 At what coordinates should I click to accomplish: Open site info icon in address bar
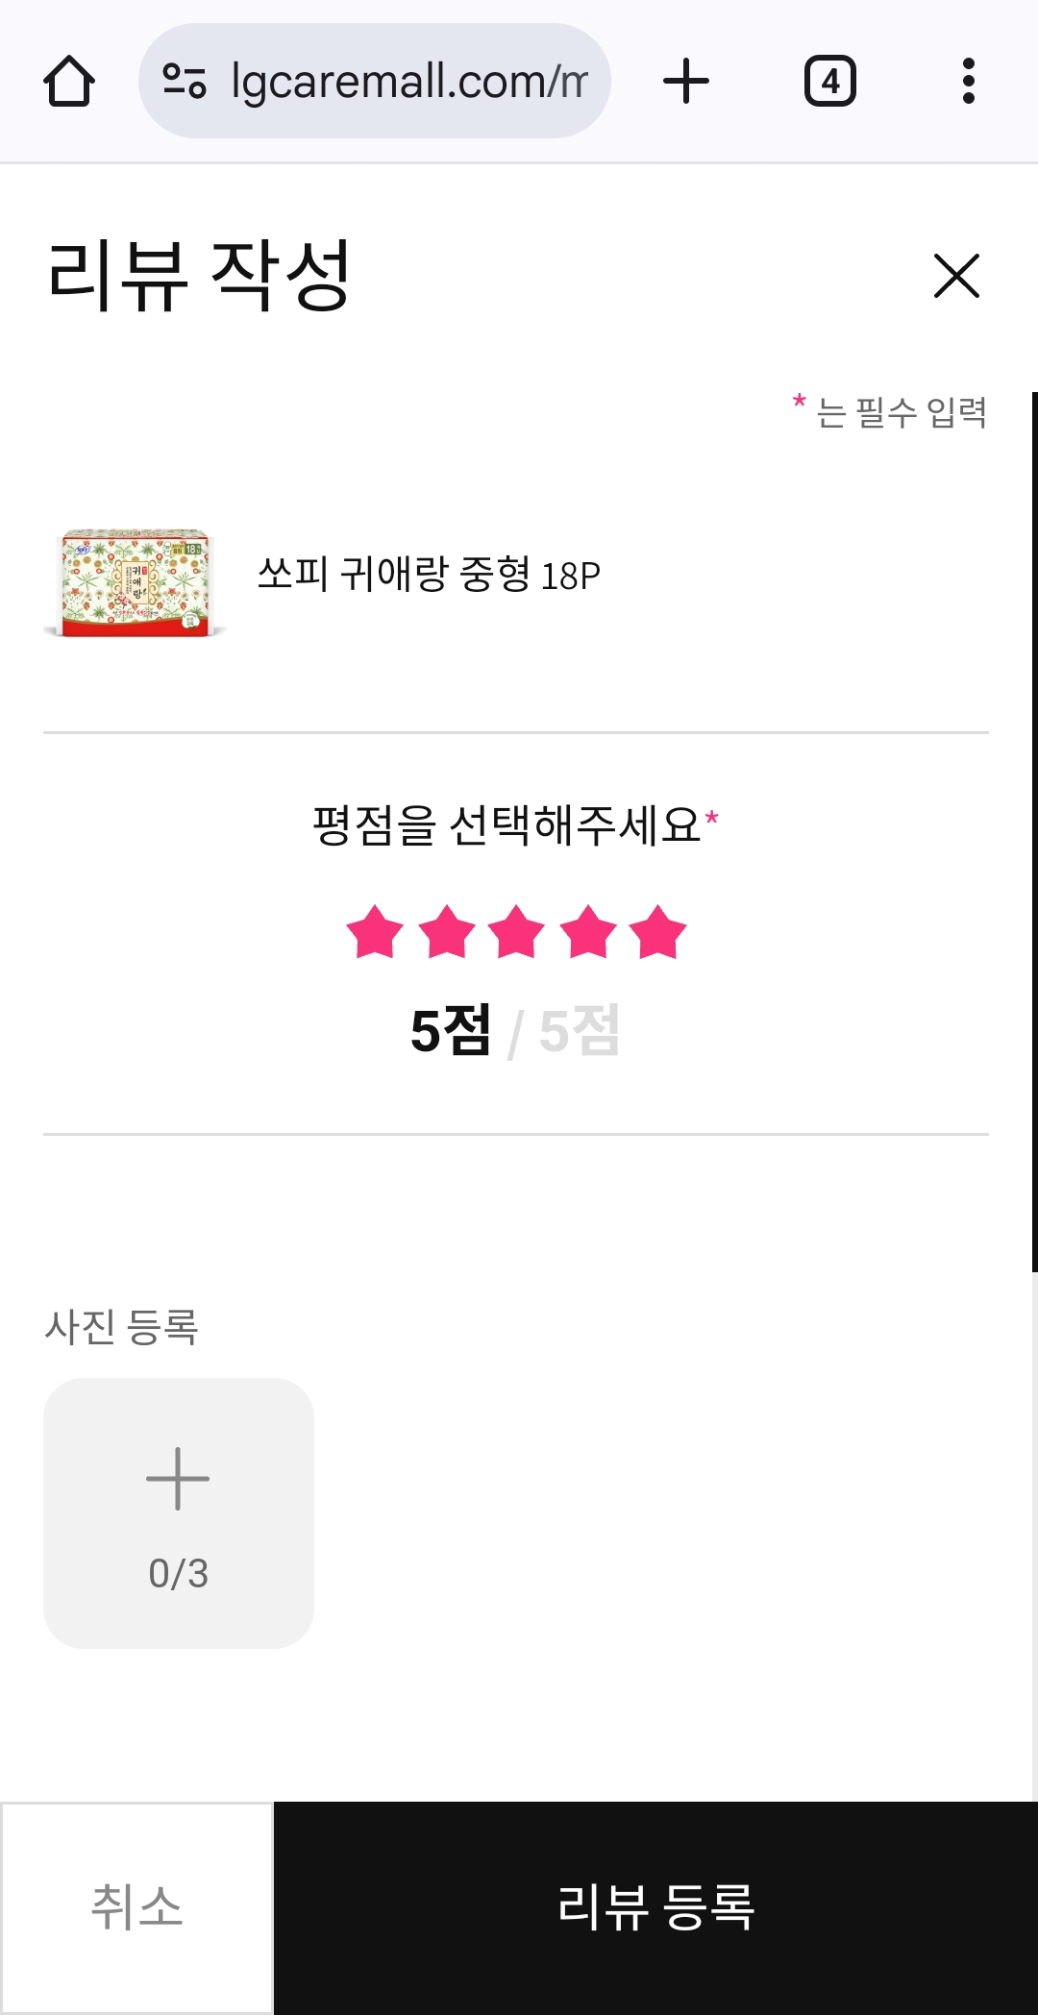pos(185,82)
